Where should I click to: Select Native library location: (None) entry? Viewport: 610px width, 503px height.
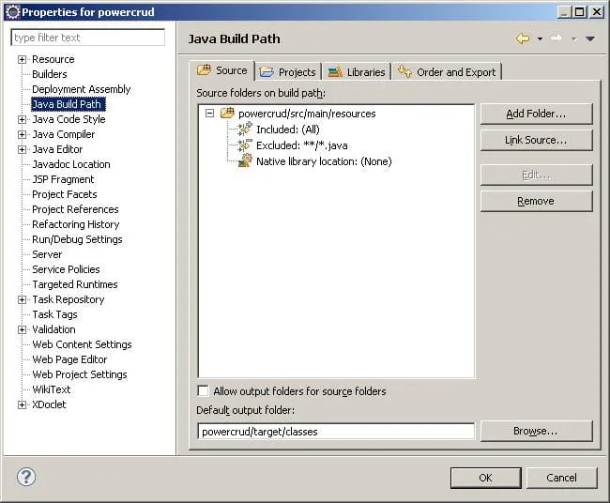324,161
